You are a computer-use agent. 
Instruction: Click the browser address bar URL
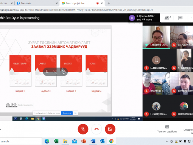76,10
